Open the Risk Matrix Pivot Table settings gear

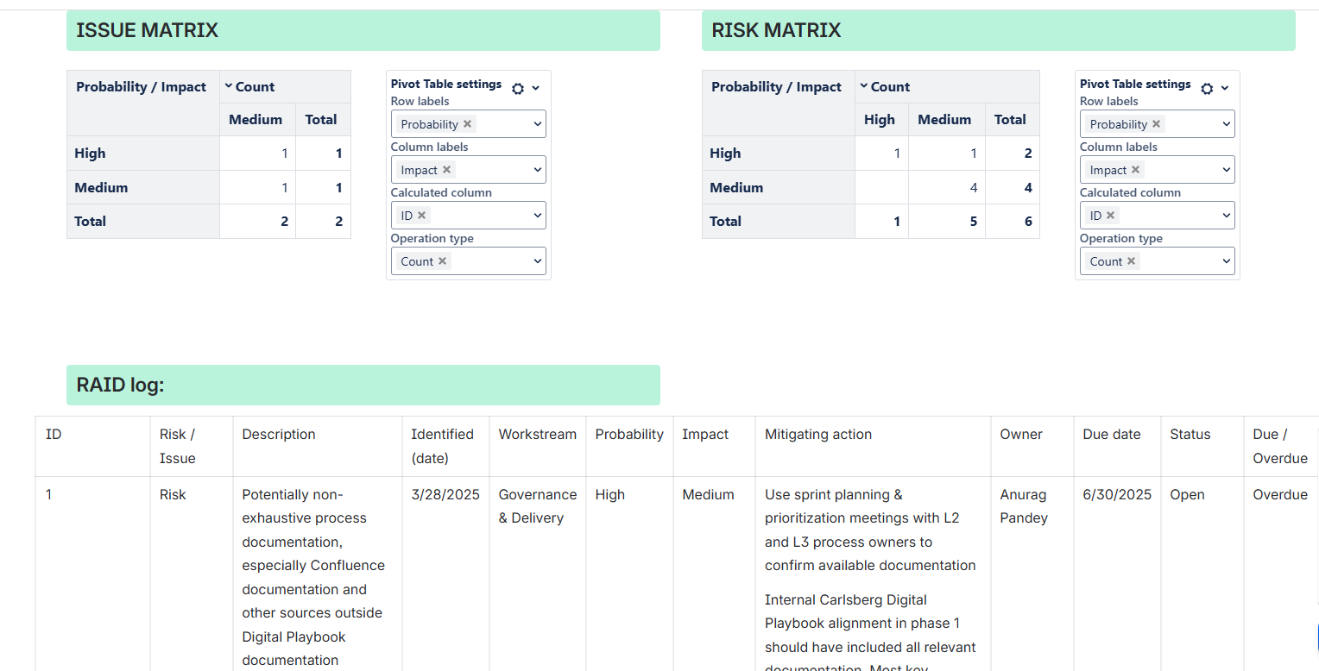(1206, 88)
